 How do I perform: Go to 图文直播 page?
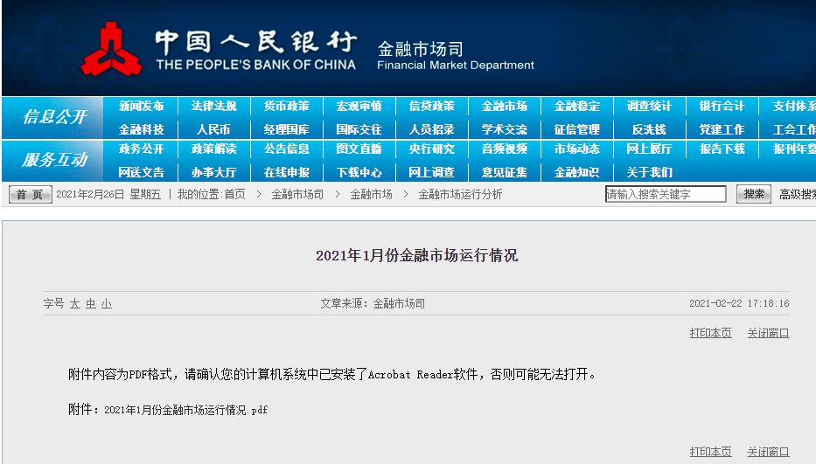point(359,149)
